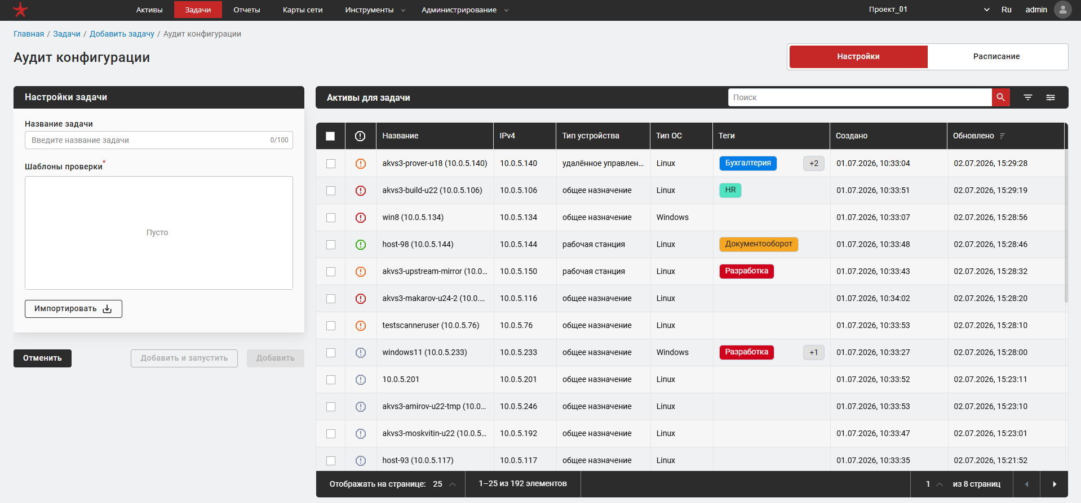
Task: Focus the Поиск search field
Action: coord(860,97)
